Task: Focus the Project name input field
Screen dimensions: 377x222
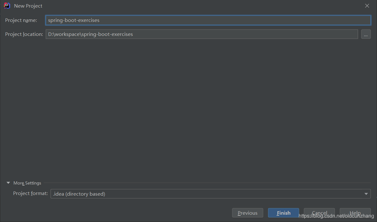Action: point(208,20)
